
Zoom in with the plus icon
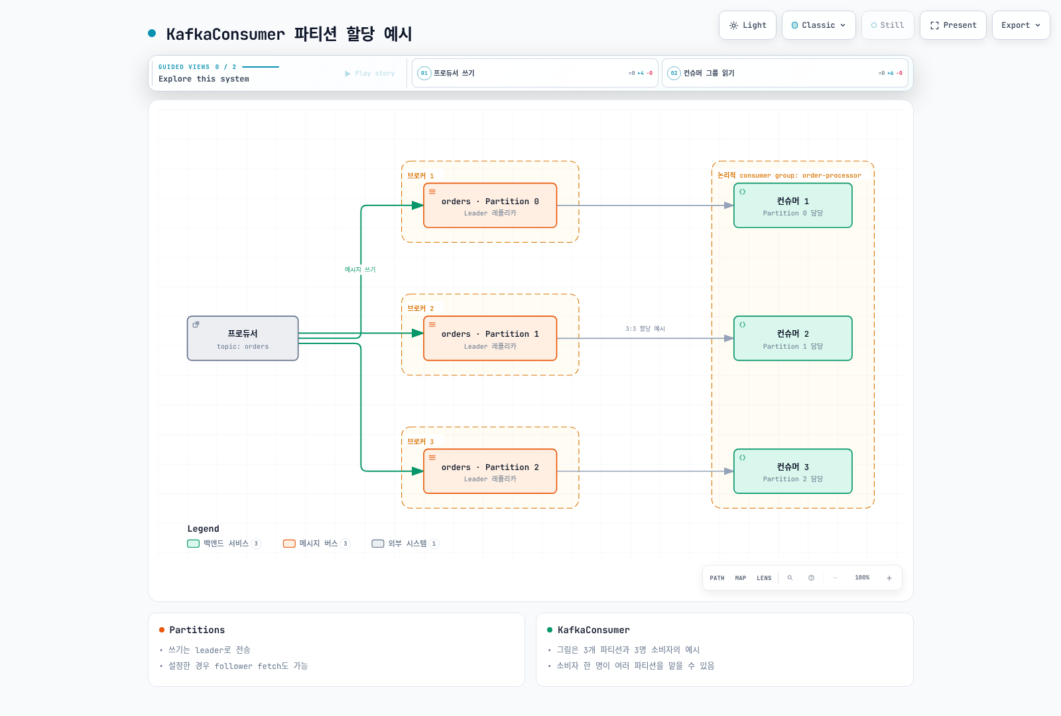pyautogui.click(x=889, y=578)
